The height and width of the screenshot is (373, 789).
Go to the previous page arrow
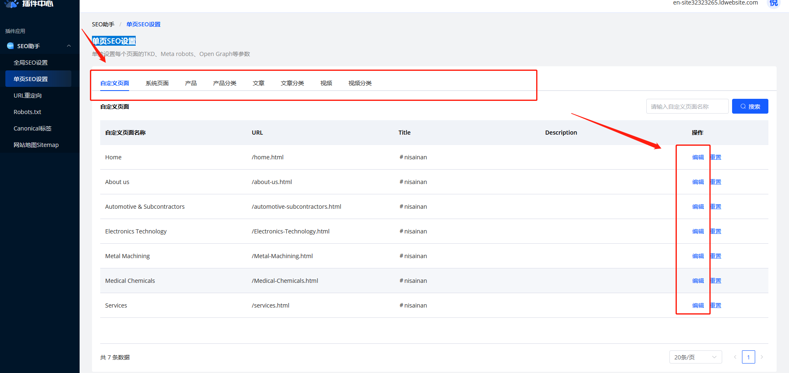[x=735, y=357]
